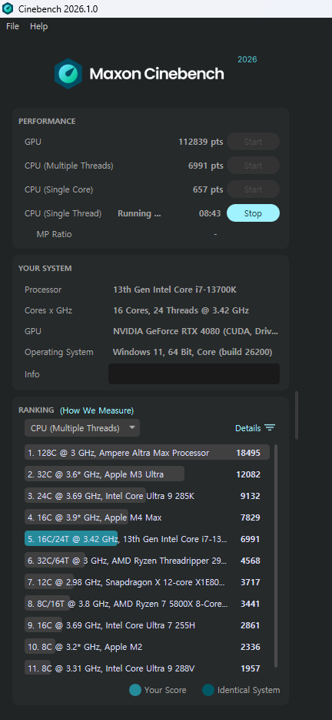Open the File menu
This screenshot has height=720, width=332.
12,26
